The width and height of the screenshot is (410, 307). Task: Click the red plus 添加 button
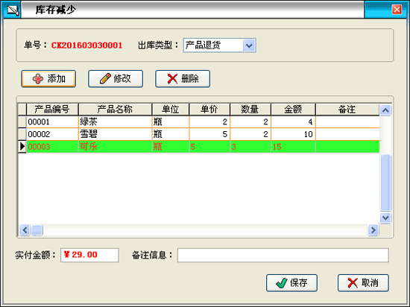[x=48, y=79]
